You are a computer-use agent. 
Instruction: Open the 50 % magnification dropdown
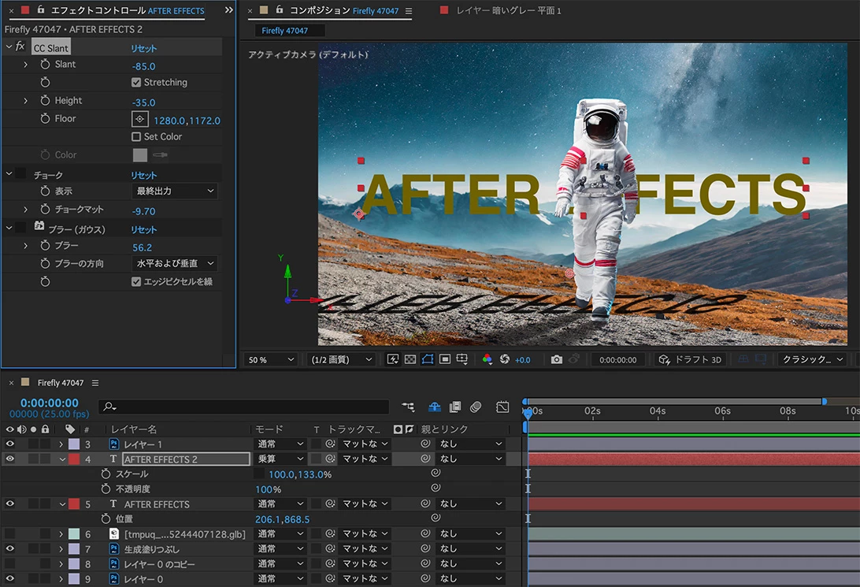[x=271, y=359]
